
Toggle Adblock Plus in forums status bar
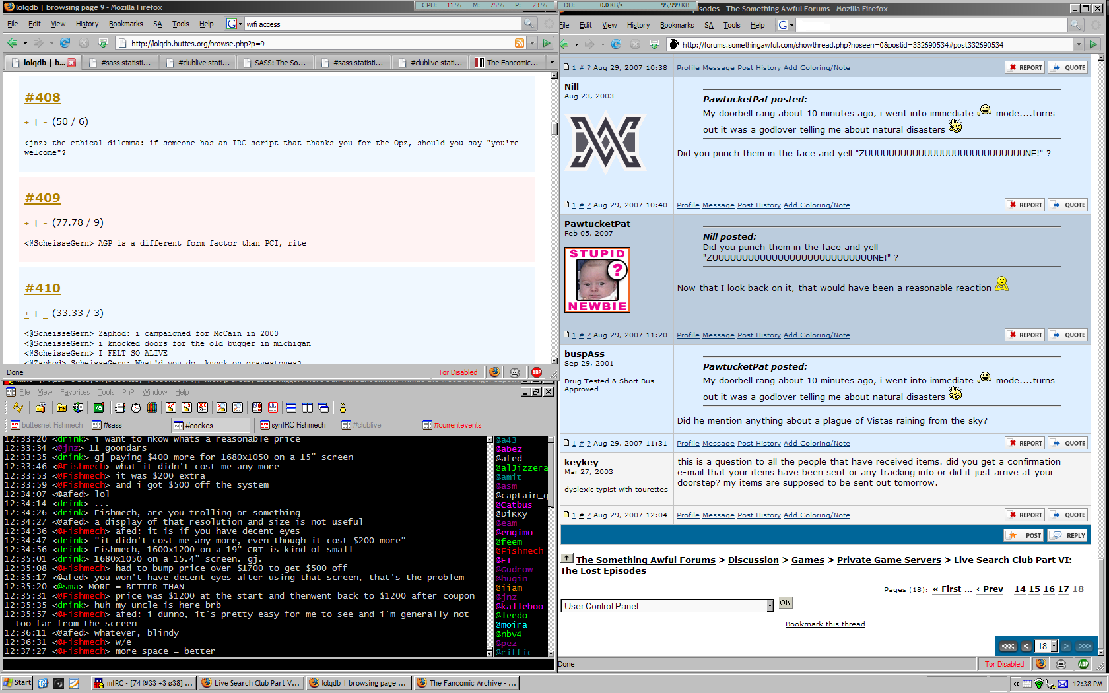point(1083,664)
